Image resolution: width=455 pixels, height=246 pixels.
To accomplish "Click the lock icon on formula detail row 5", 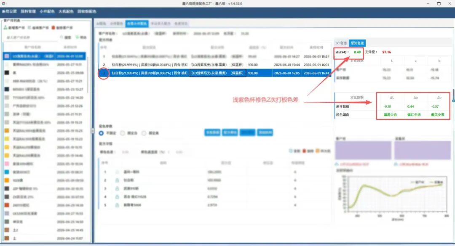I will point(117,205).
